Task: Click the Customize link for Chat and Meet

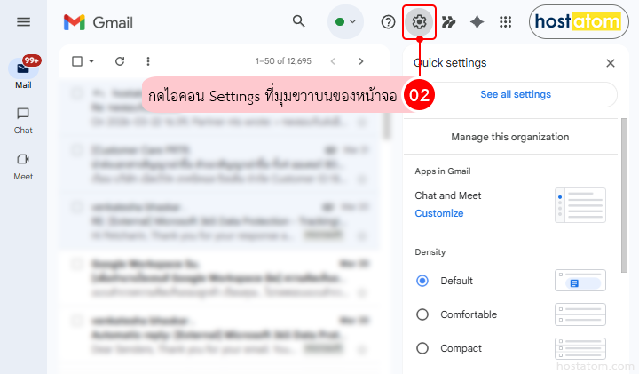Action: click(x=439, y=213)
